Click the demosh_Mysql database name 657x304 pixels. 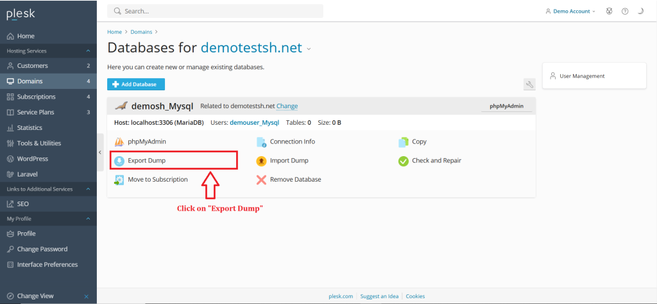point(162,106)
